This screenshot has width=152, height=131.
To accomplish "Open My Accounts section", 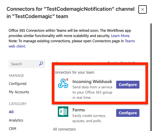I will coord(19,92).
